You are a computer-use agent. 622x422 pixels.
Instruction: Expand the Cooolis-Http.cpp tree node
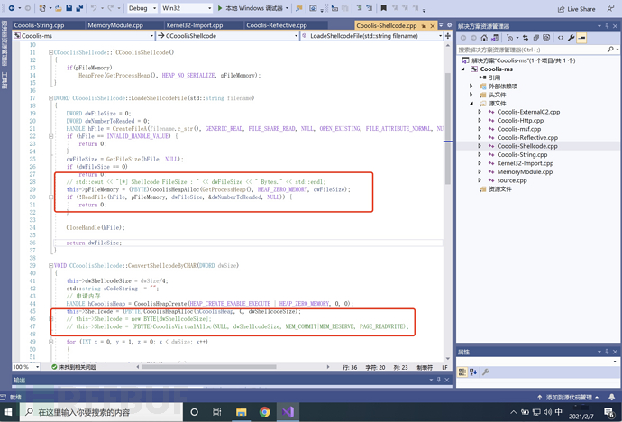480,121
